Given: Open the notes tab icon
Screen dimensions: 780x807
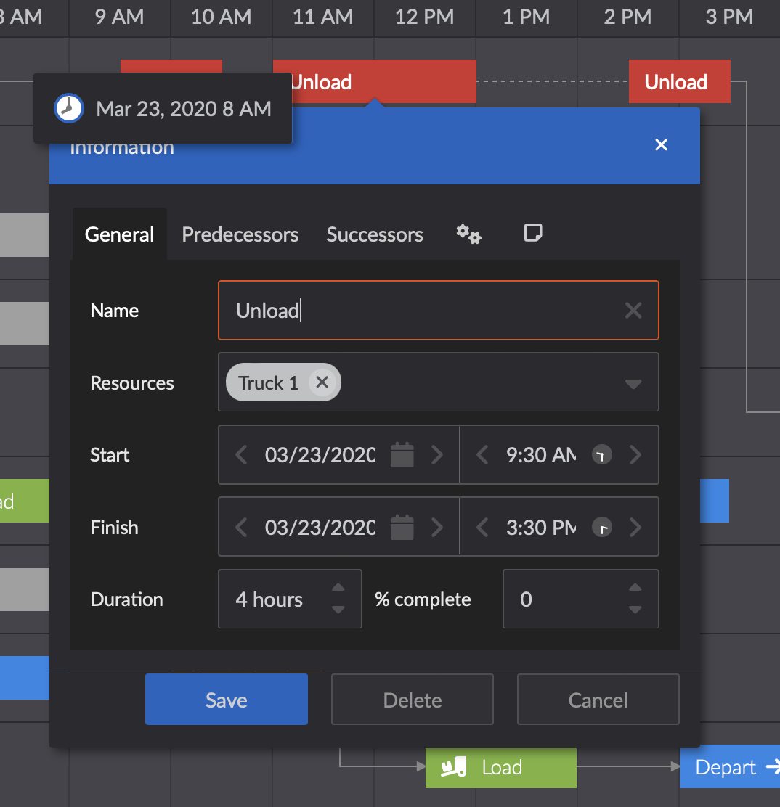Looking at the screenshot, I should click(x=533, y=234).
